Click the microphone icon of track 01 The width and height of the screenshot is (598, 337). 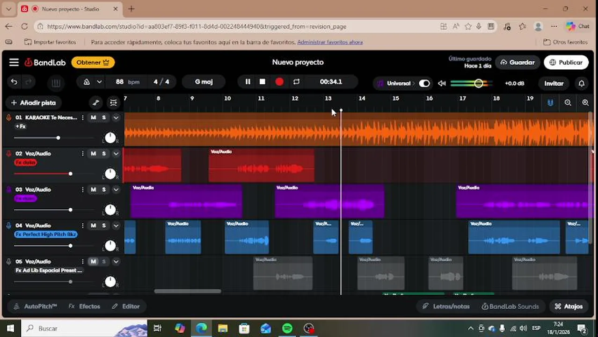pyautogui.click(x=8, y=117)
